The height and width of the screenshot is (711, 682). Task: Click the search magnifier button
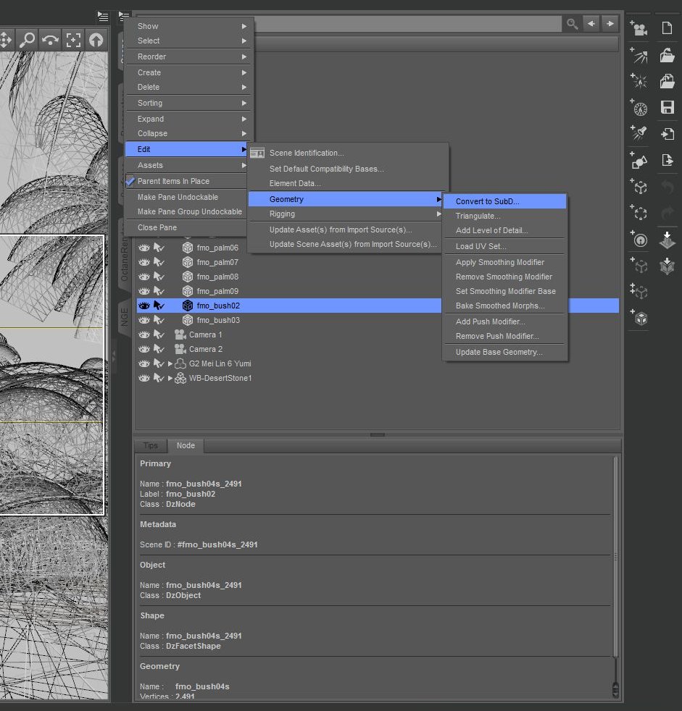573,24
